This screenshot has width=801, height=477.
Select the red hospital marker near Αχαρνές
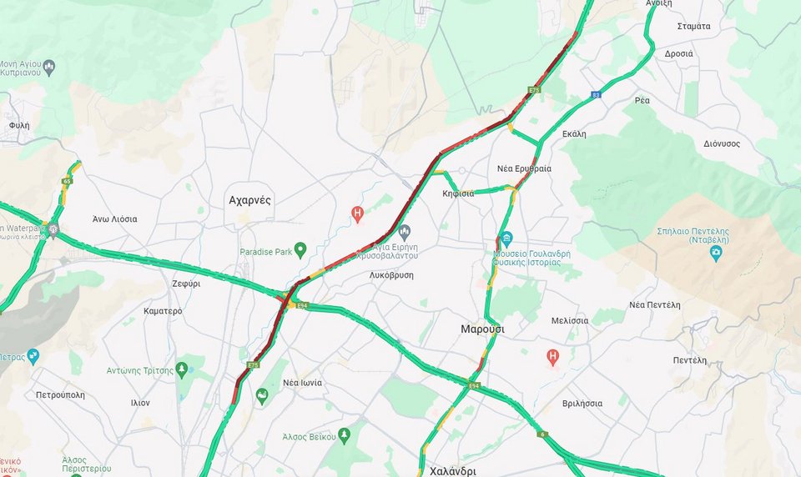click(x=358, y=214)
